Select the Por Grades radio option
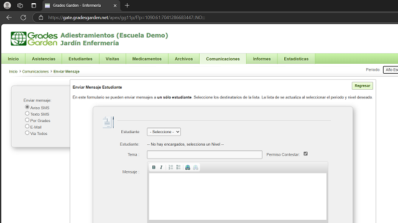Screen dimensions: 398x223 click(27, 120)
